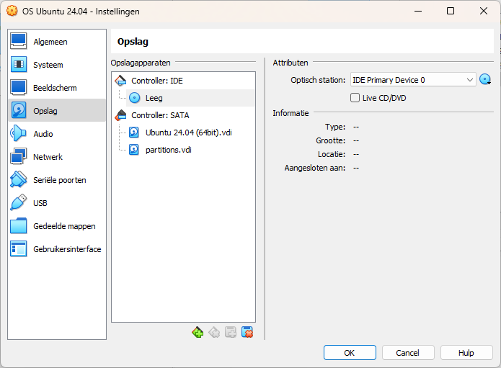Click the USB label in sidebar

(40, 203)
